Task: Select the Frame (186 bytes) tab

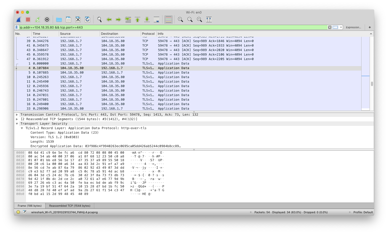Action: (29, 206)
